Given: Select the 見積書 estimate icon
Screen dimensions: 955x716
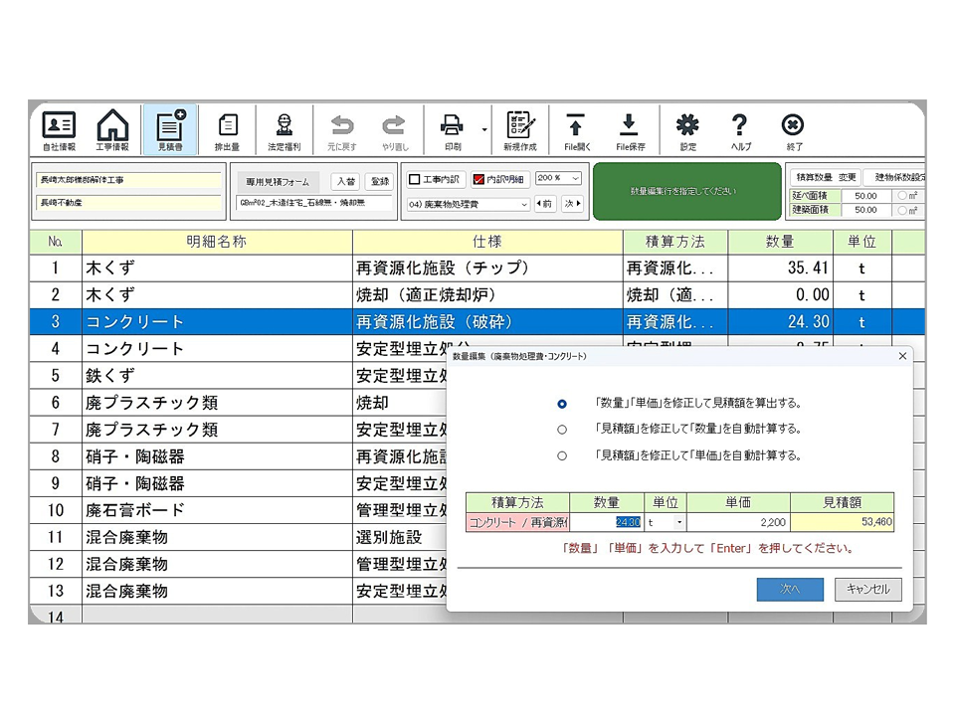Looking at the screenshot, I should [x=170, y=130].
